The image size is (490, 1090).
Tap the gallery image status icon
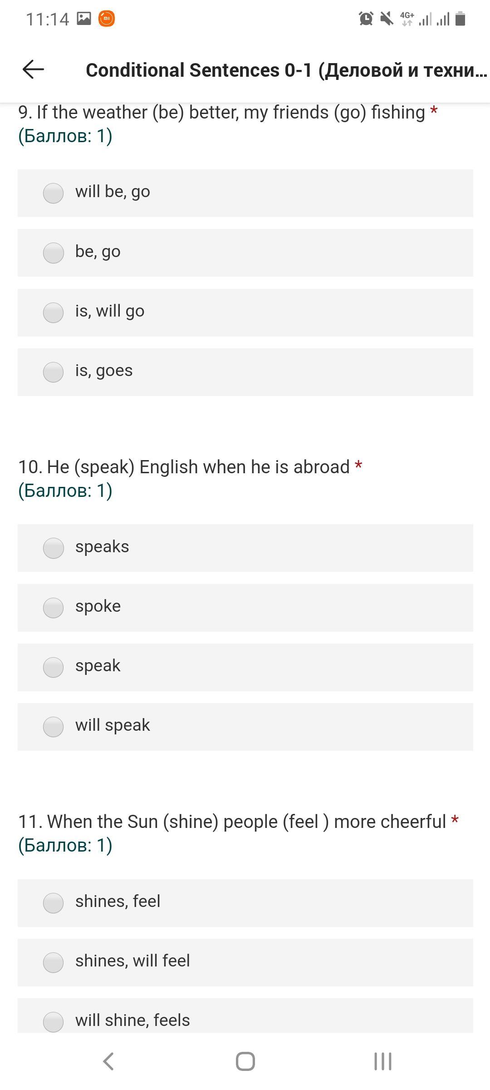(x=84, y=19)
